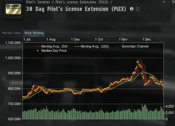Click the 1,000.00M price axis label
Viewport: 175px width, 126px height.
pos(13,58)
